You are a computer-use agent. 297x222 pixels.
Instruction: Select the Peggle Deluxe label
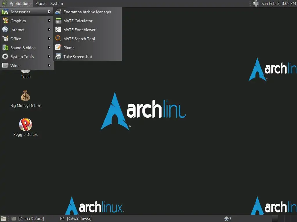tap(26, 135)
